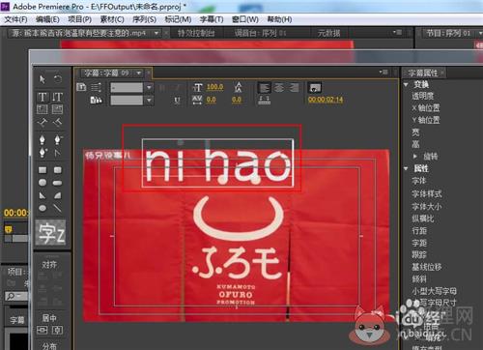Select the horizontal Area Type tool
This screenshot has width=483, height=350.
point(43,109)
